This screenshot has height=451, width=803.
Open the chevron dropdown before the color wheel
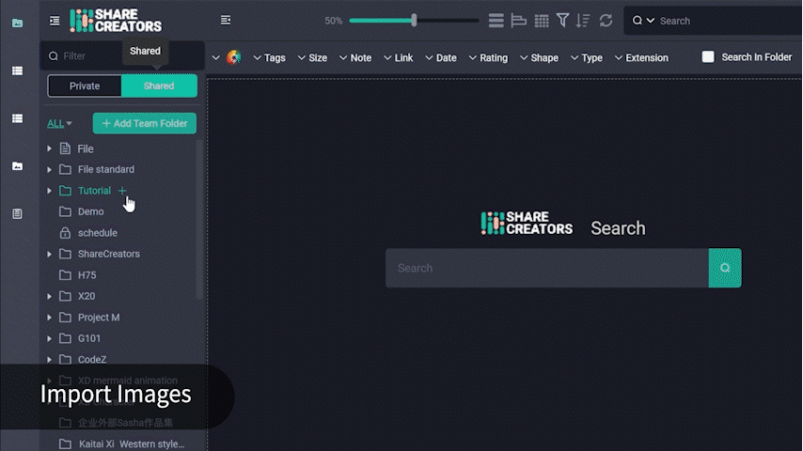(215, 58)
